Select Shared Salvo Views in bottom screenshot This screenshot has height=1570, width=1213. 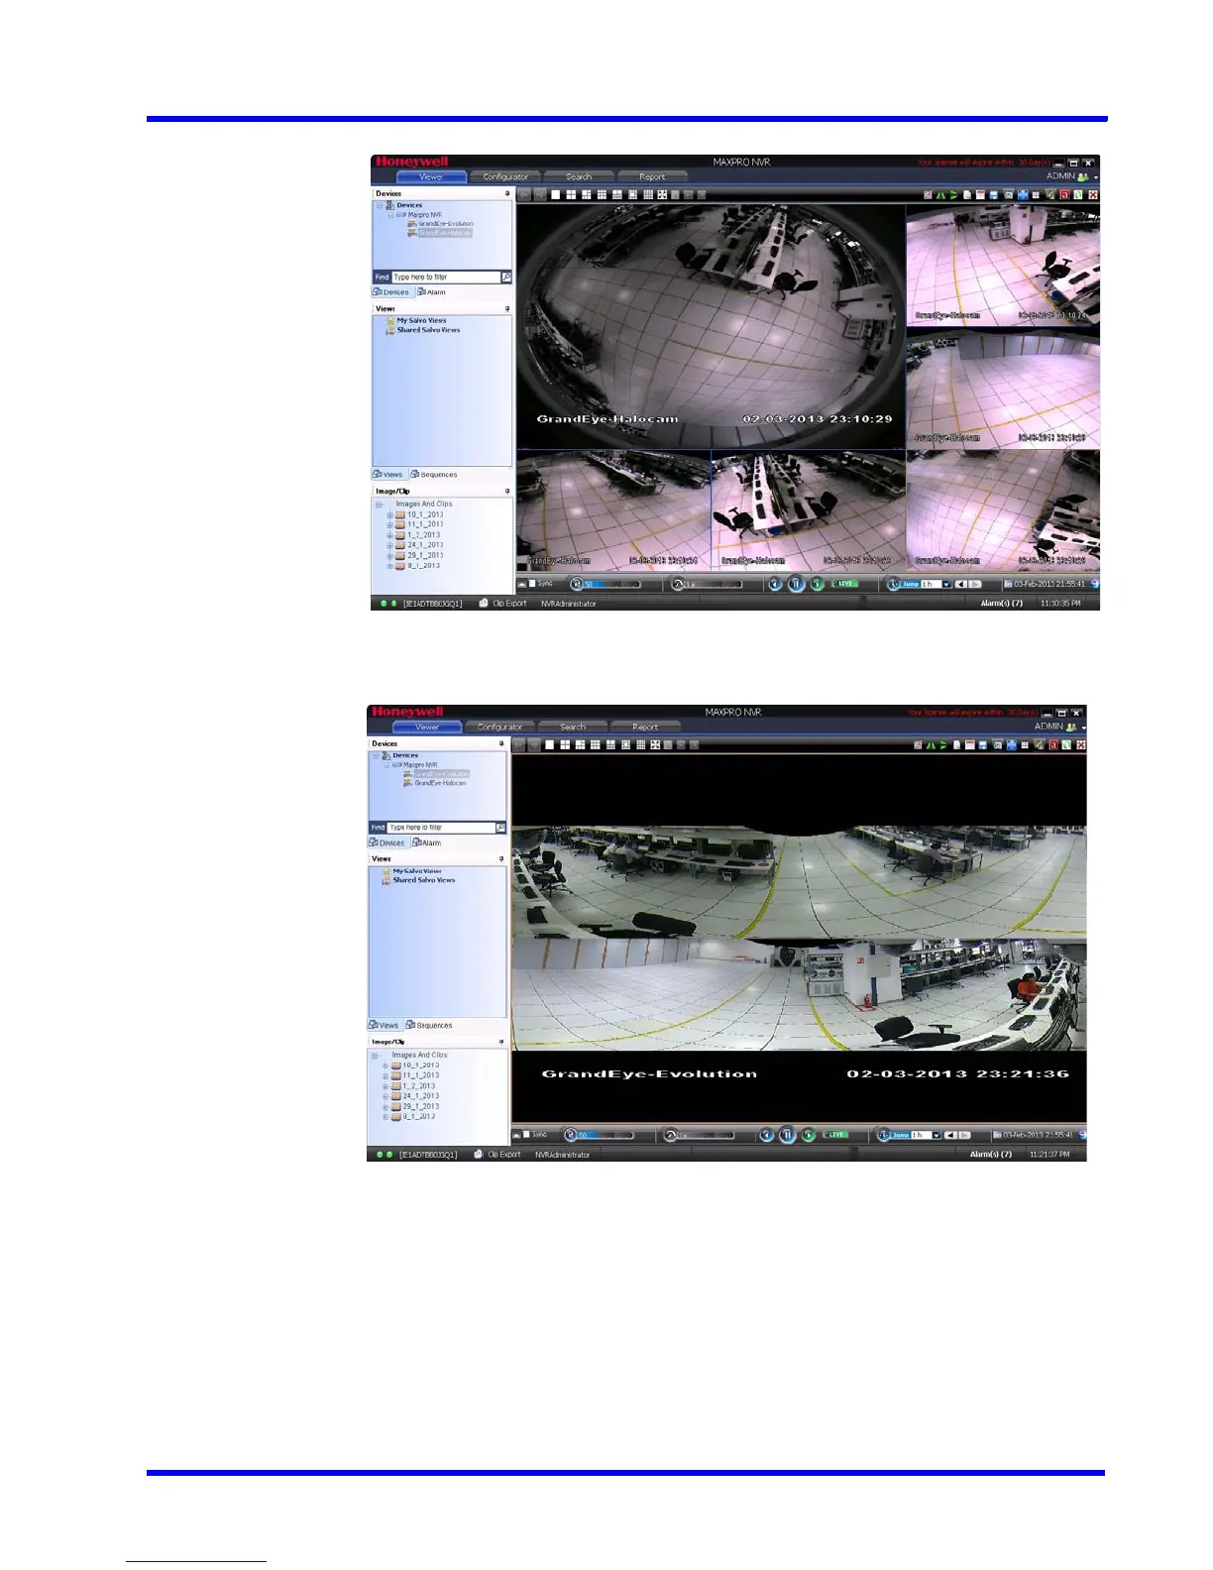(424, 880)
